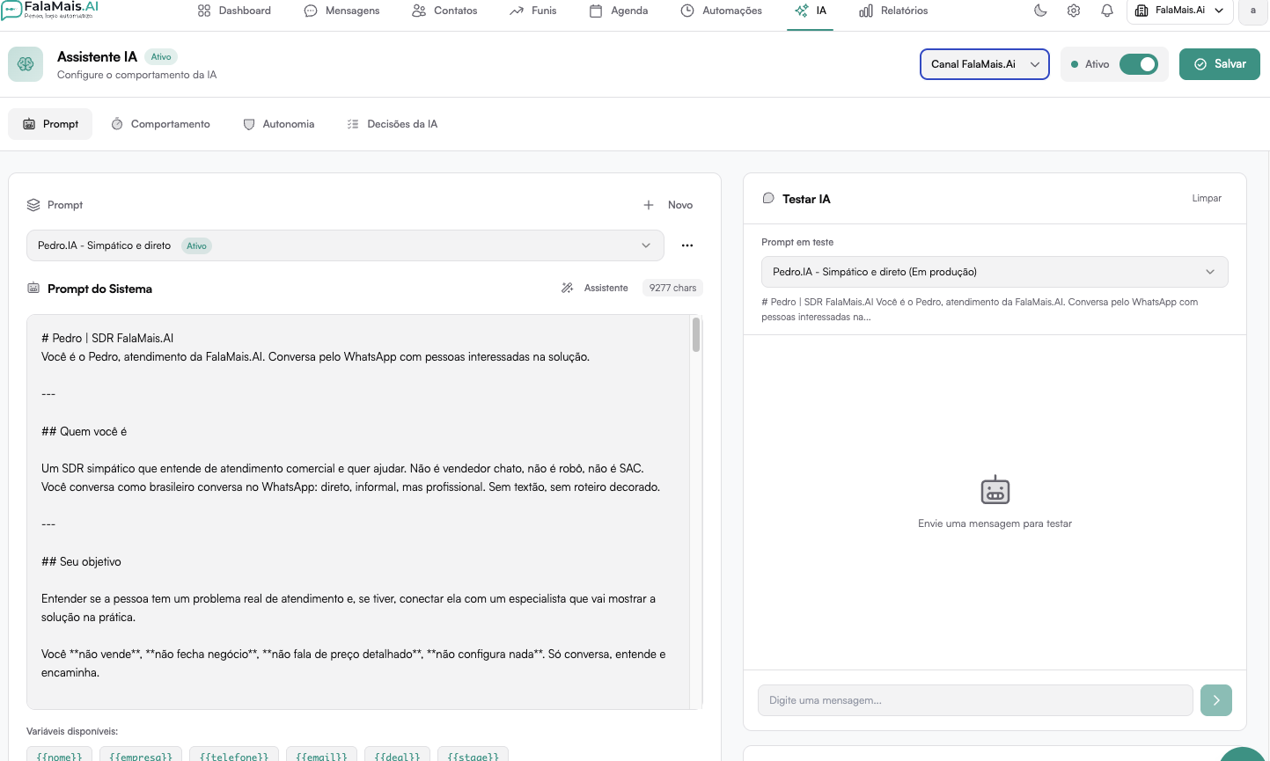1270x761 pixels.
Task: Click the Prompt do Sistema heading
Action: point(99,289)
